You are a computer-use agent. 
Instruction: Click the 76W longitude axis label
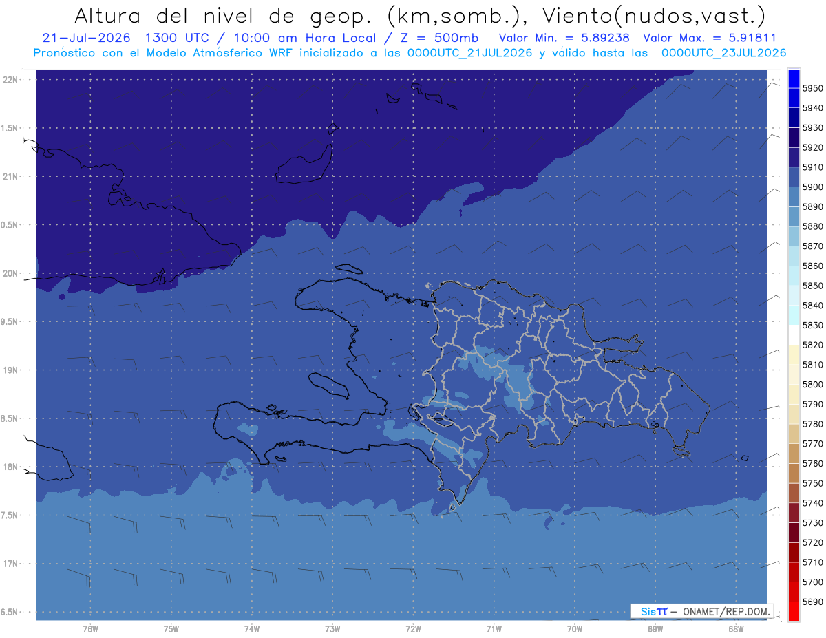(x=90, y=628)
